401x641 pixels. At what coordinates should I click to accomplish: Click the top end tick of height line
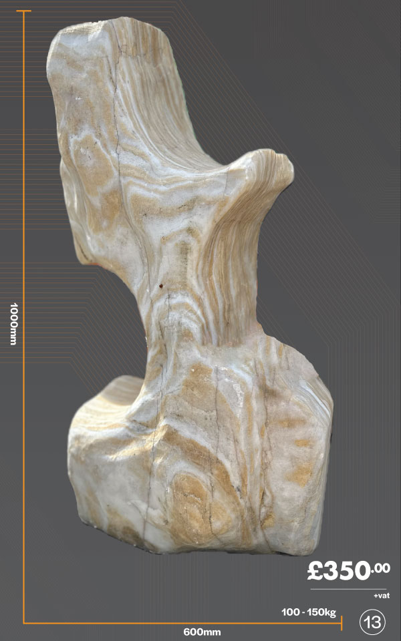pos(24,11)
